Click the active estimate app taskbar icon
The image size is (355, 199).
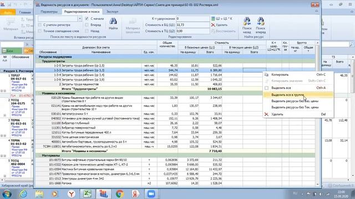pyautogui.click(x=104, y=194)
